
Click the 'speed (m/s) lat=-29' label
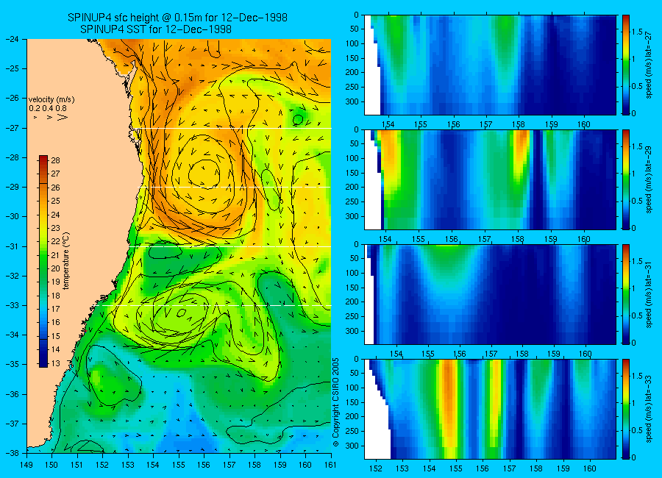(649, 180)
